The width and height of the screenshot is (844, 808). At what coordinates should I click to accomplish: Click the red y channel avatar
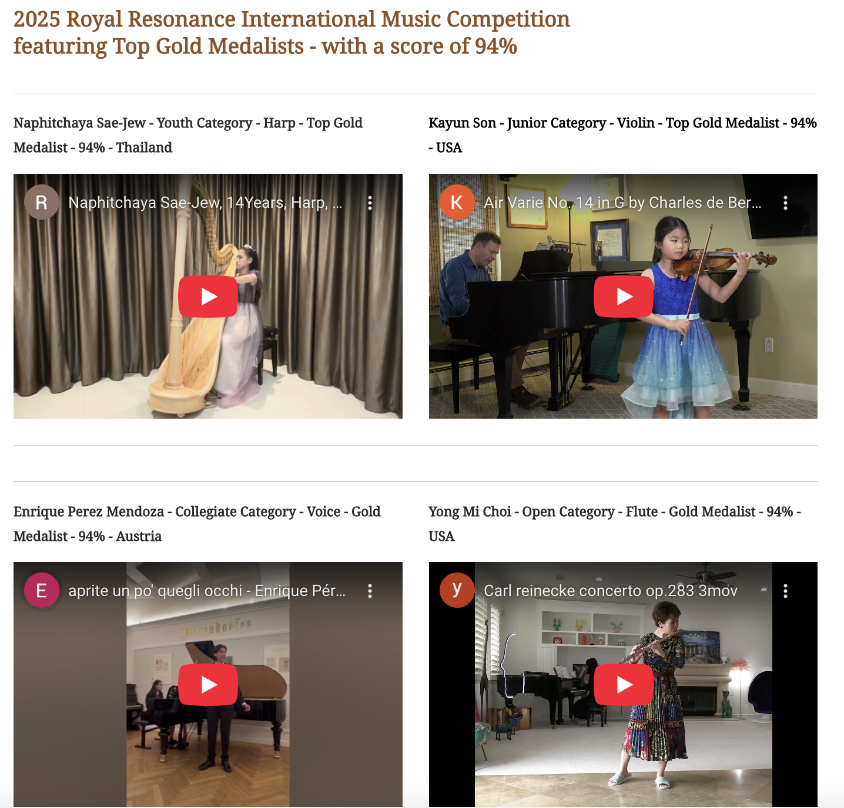coord(457,591)
